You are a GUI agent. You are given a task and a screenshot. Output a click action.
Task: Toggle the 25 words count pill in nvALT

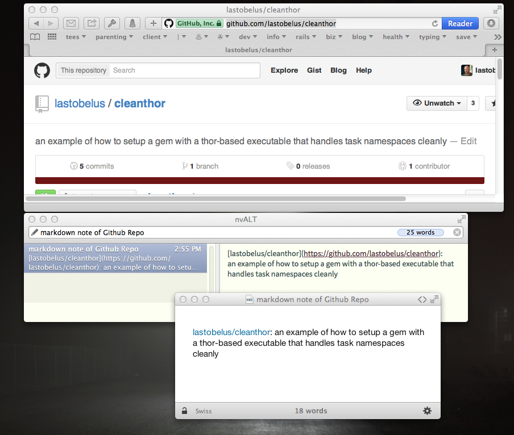tap(420, 232)
